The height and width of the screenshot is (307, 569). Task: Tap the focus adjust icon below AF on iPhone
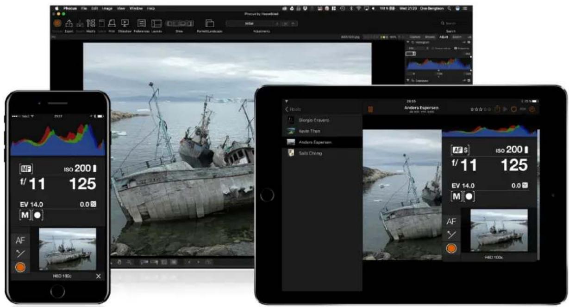20,253
